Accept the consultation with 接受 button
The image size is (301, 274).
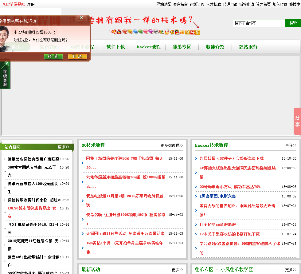pyautogui.click(x=53, y=57)
